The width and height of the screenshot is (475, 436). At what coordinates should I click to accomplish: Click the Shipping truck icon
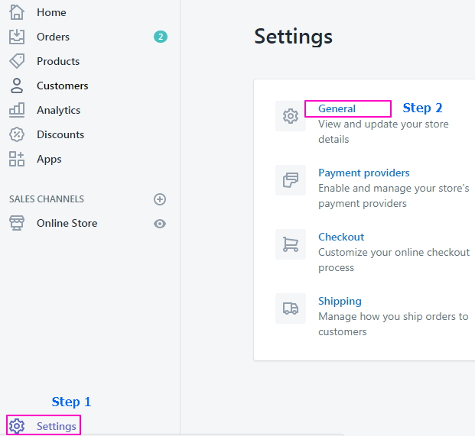(x=291, y=308)
